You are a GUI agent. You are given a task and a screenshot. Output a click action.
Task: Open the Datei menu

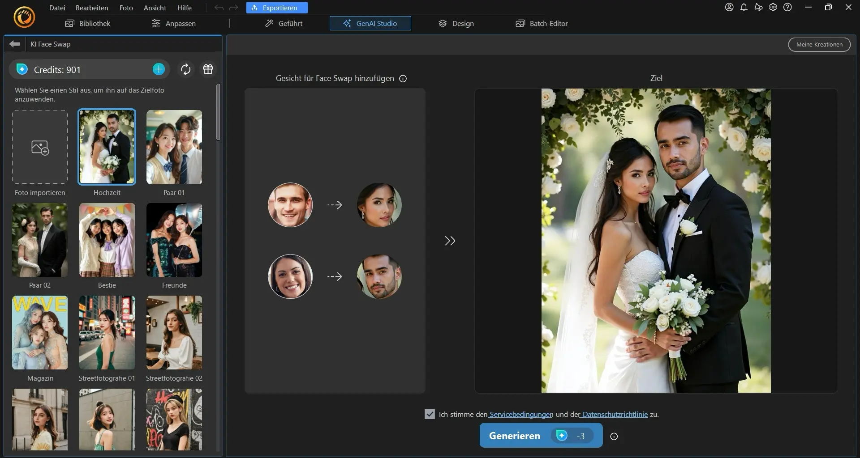[x=57, y=8]
